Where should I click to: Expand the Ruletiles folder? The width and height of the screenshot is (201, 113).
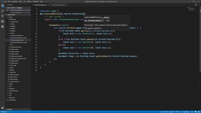13,31
